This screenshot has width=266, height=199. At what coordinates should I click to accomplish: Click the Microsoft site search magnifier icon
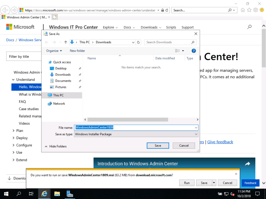[x=249, y=27]
